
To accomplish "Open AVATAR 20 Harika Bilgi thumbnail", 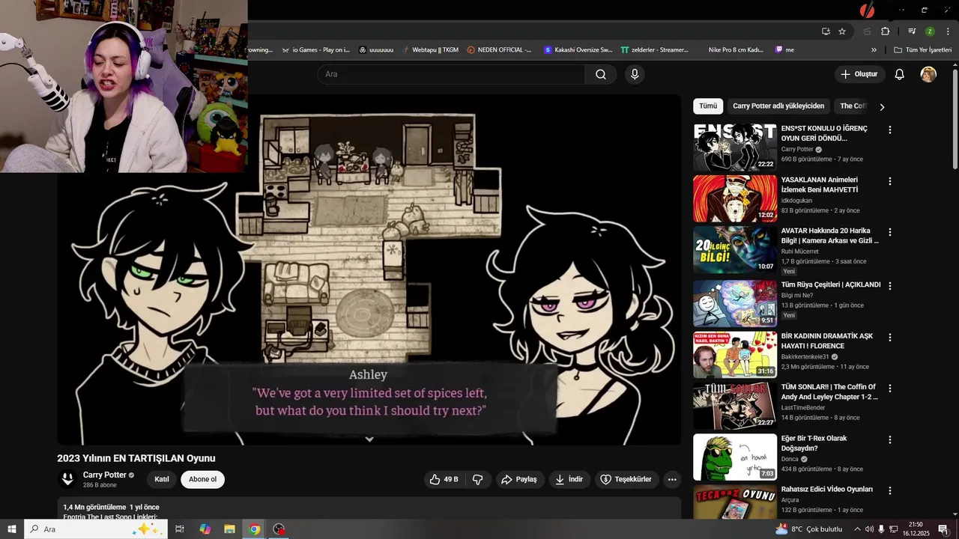I will click(735, 250).
